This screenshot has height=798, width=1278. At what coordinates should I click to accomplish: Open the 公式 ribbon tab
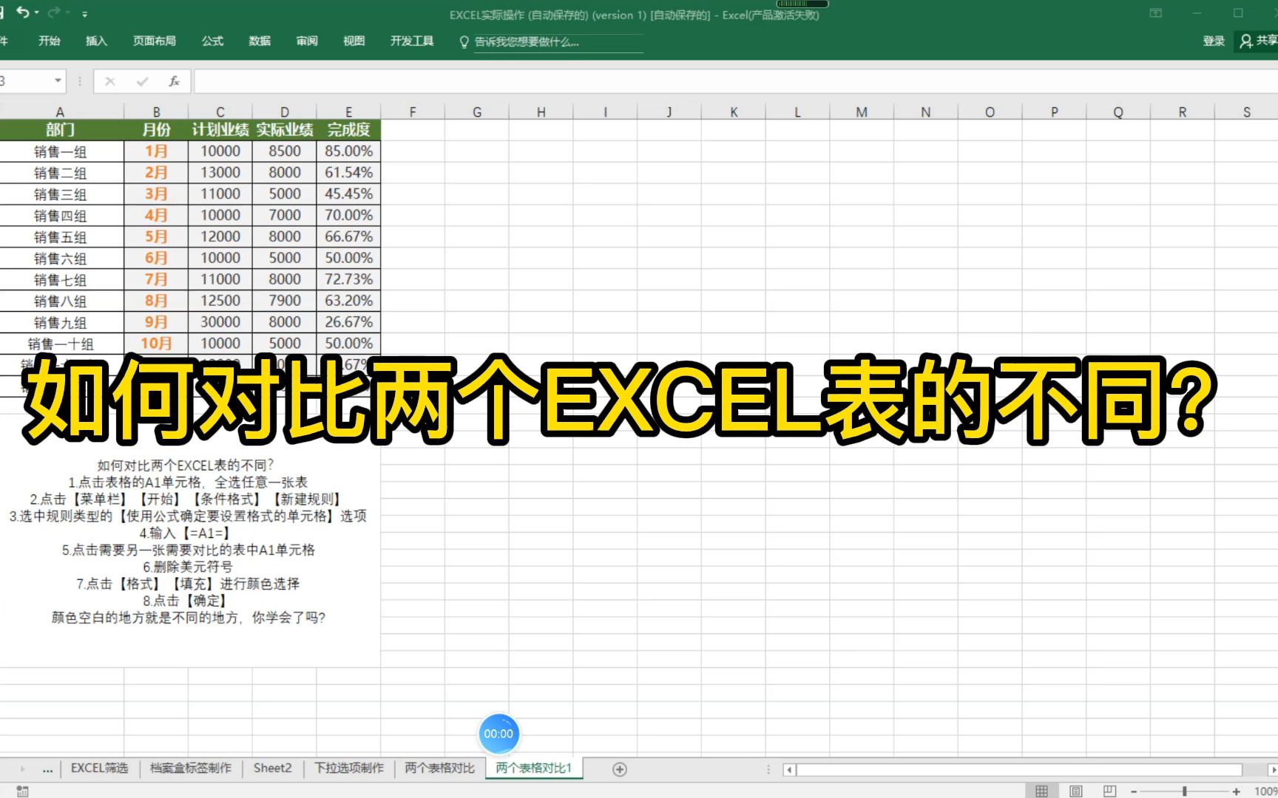(x=212, y=41)
